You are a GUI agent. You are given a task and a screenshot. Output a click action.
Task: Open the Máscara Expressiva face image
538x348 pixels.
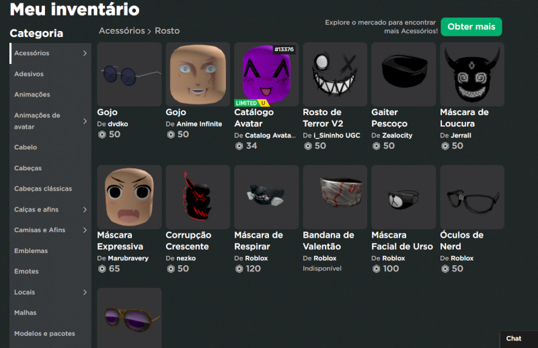[129, 197]
